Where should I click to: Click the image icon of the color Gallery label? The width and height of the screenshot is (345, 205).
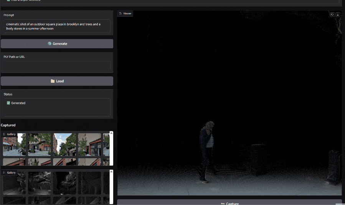(x=4, y=134)
